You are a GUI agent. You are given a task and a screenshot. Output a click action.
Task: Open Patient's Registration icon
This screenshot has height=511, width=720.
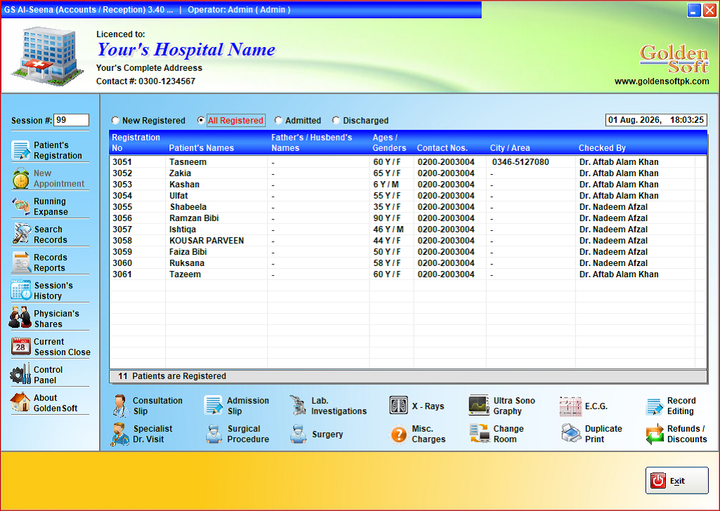(20, 150)
